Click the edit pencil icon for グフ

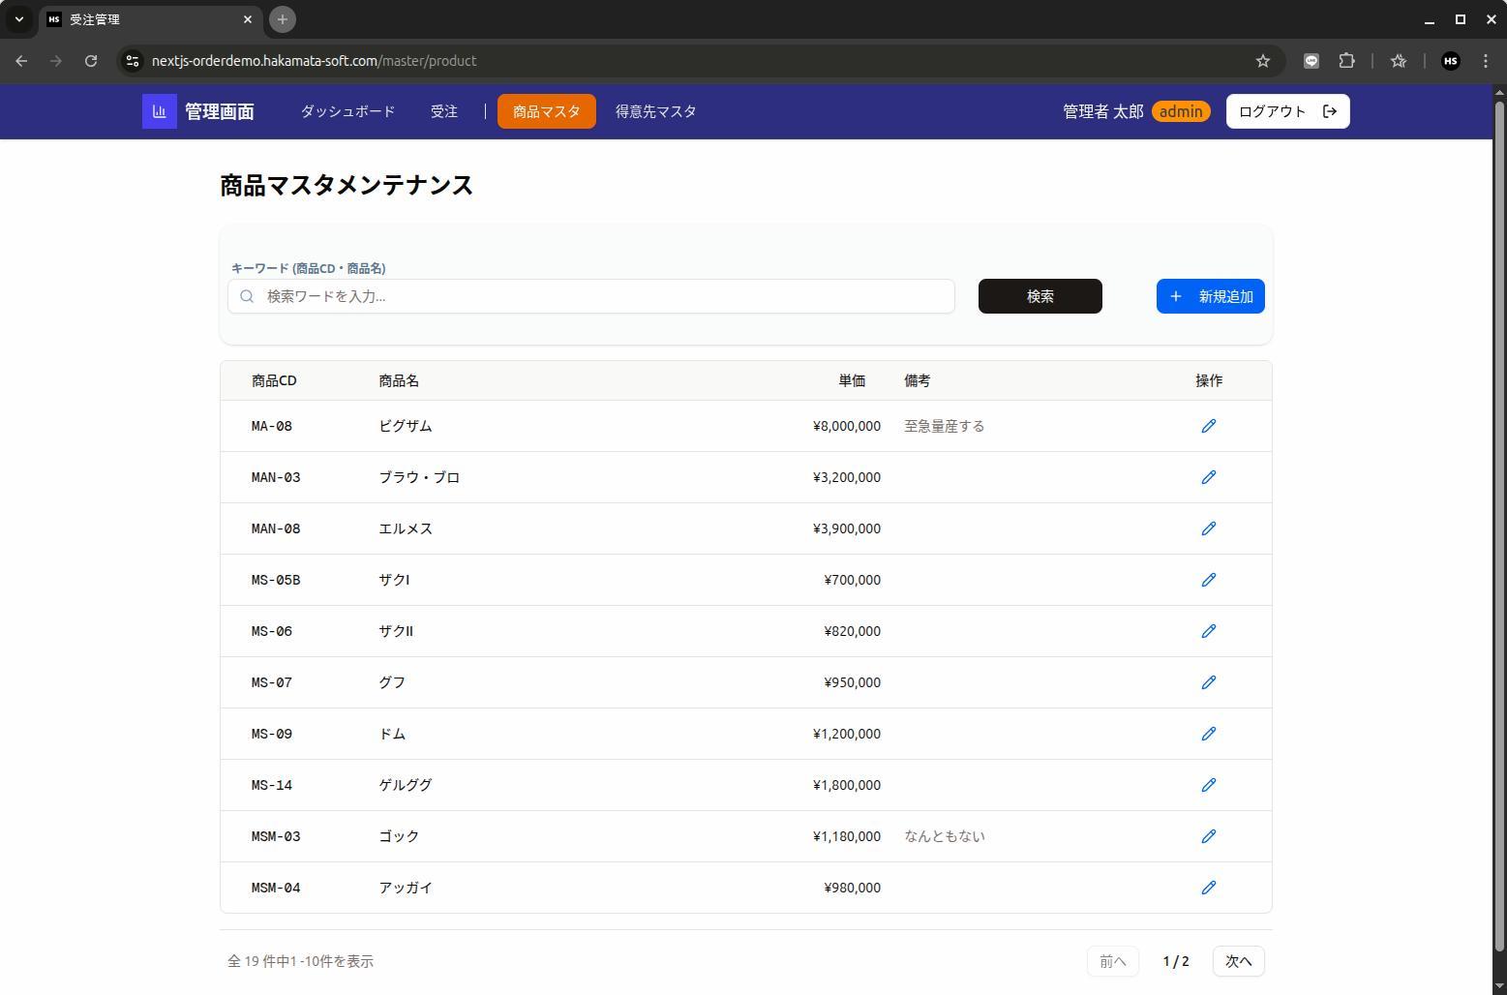point(1208,682)
